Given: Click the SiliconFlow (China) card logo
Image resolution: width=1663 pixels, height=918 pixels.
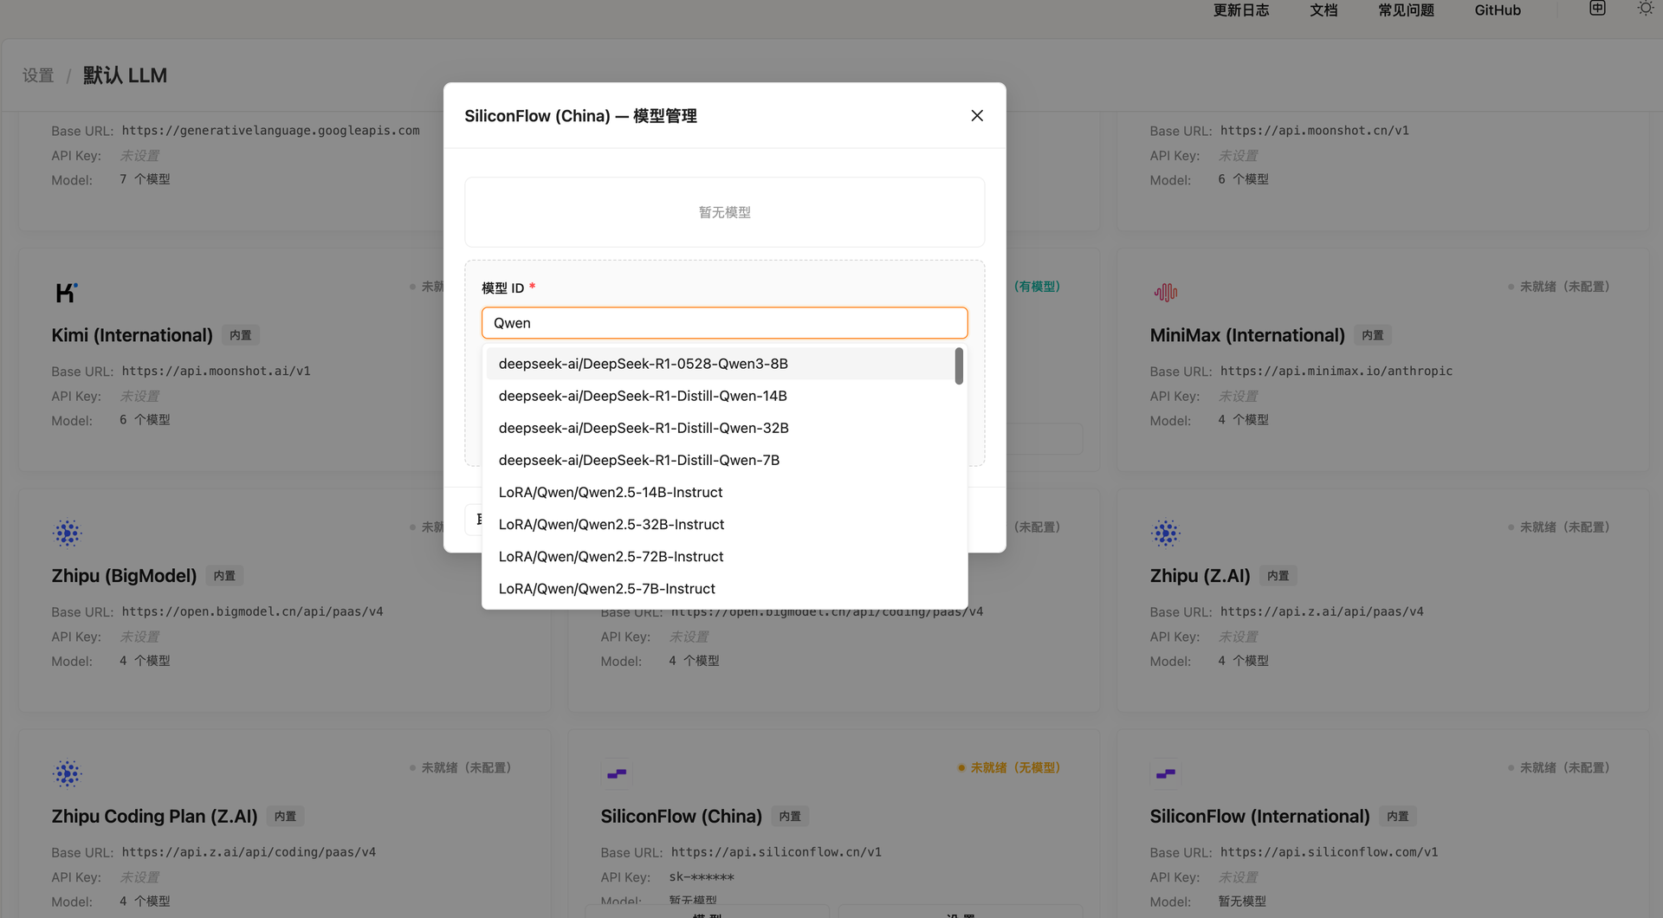Looking at the screenshot, I should [x=617, y=773].
